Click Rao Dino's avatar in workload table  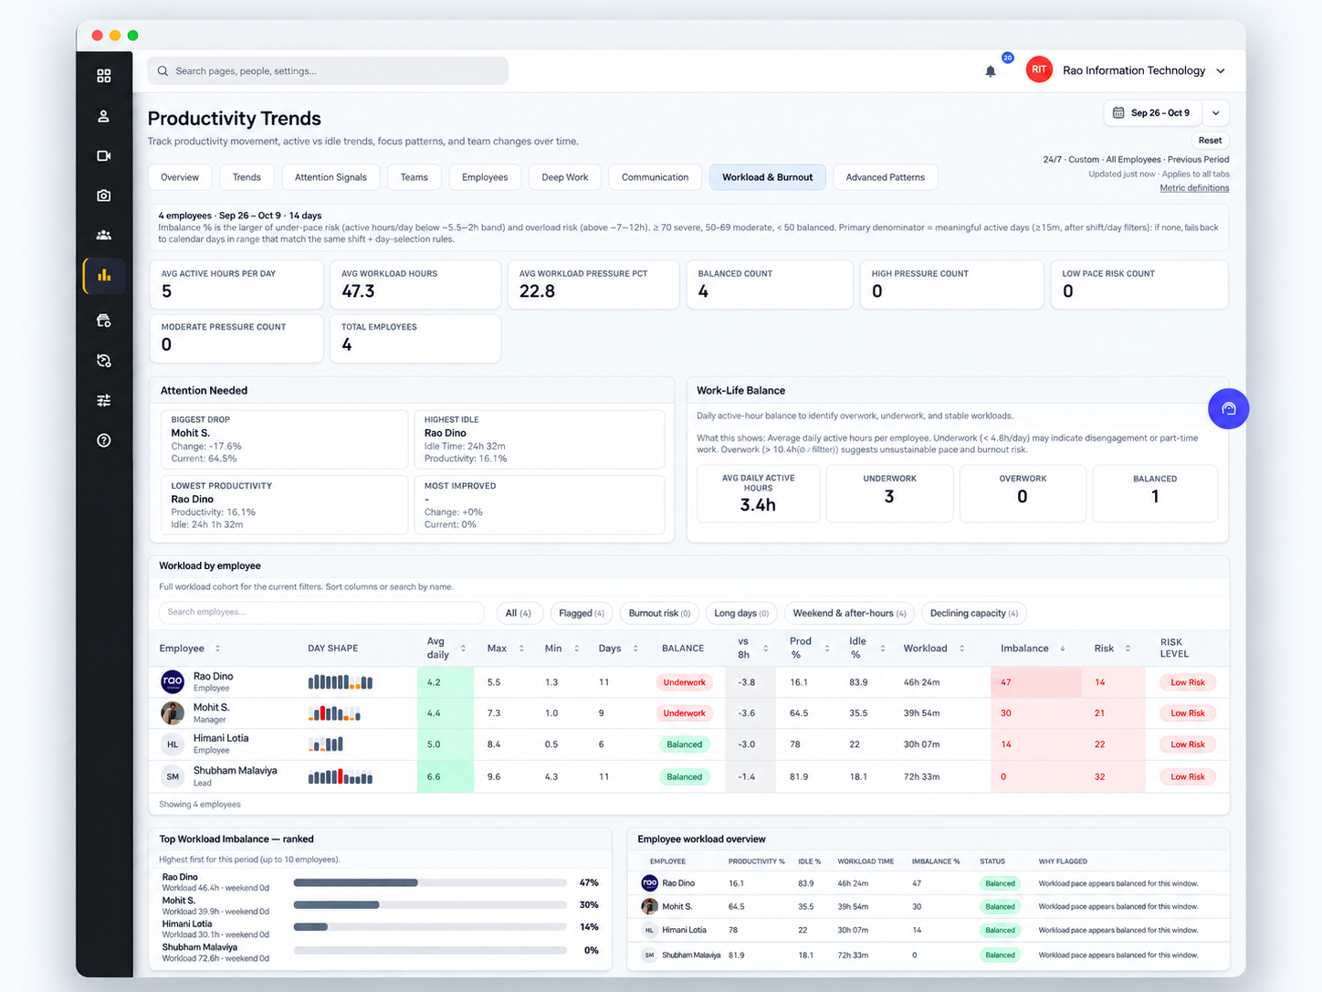[x=173, y=681]
